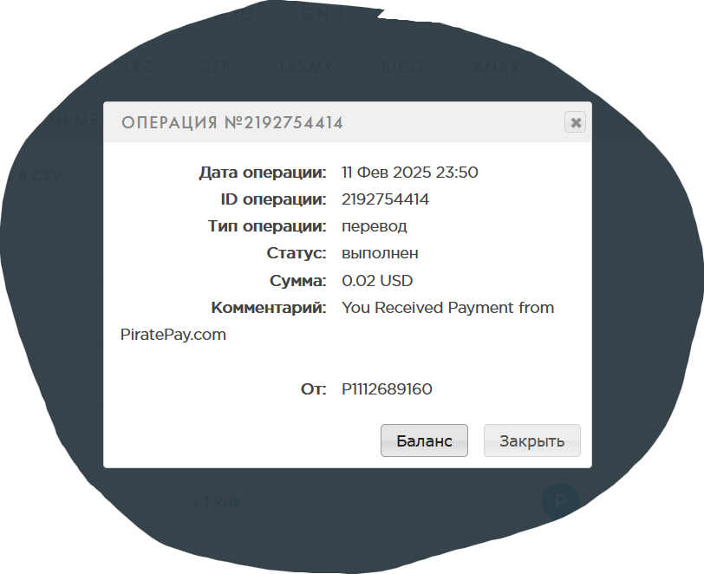This screenshot has height=574, width=704.
Task: Select the LRC currency tab
Action: point(140,68)
